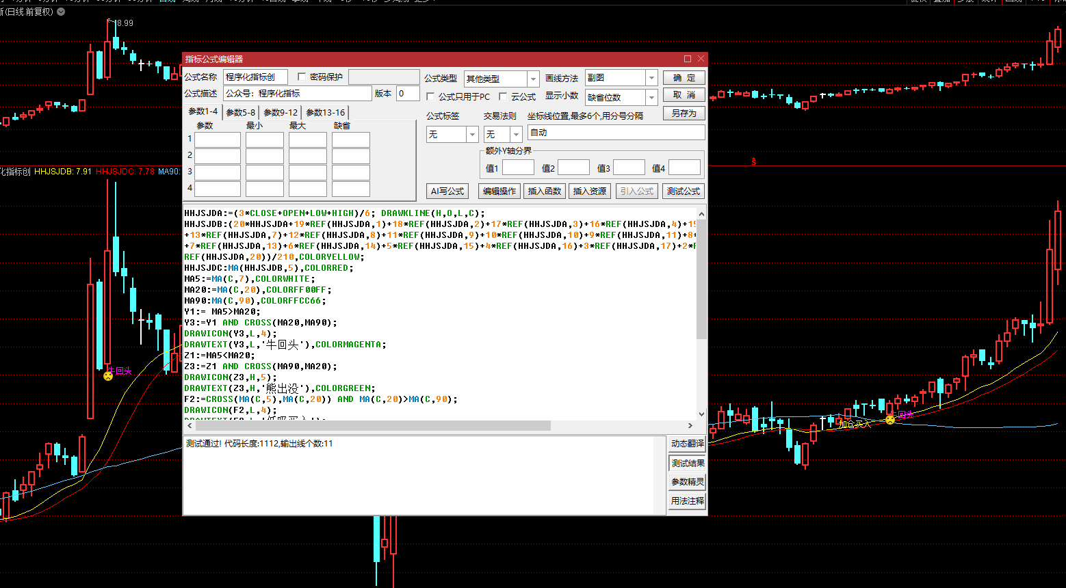Maximize the 指标公式编辑器 dialog
Screen dimensions: 1066x588
[x=688, y=59]
